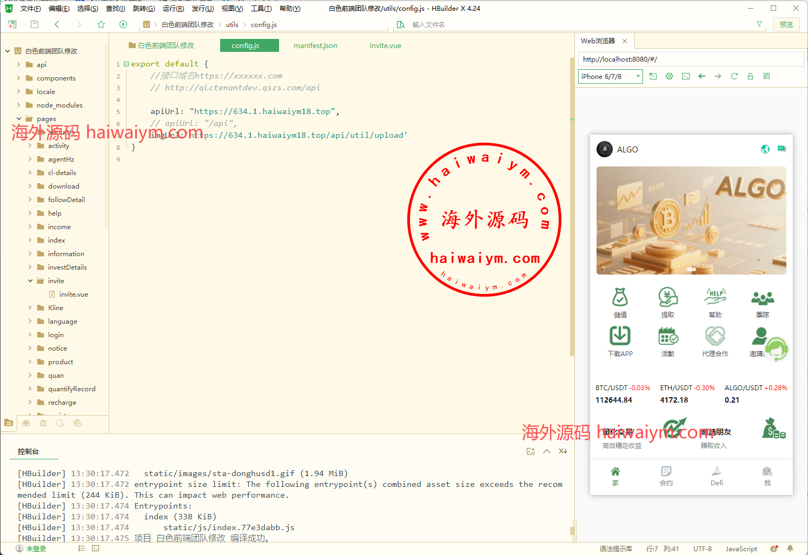
Task: Collapse the invite folder
Action: [30, 280]
